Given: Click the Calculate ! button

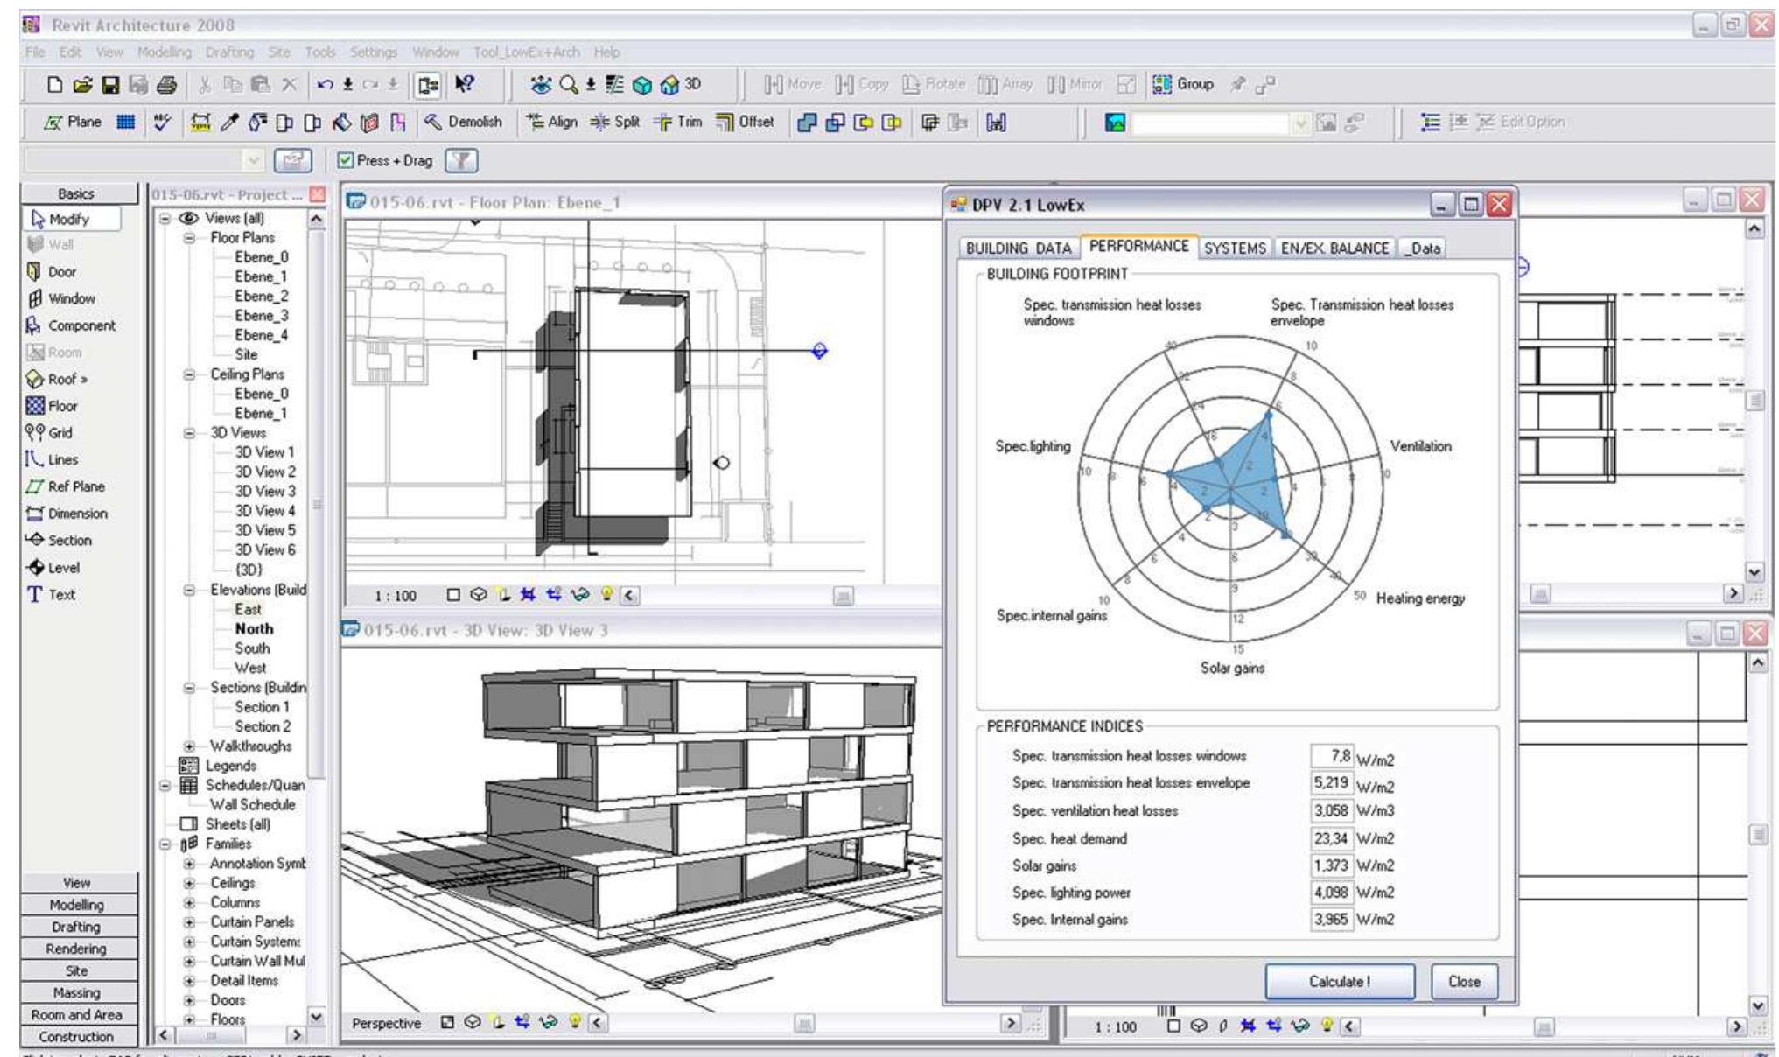Looking at the screenshot, I should 1340,982.
